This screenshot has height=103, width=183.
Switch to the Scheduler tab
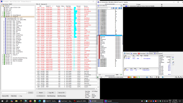click(150, 54)
